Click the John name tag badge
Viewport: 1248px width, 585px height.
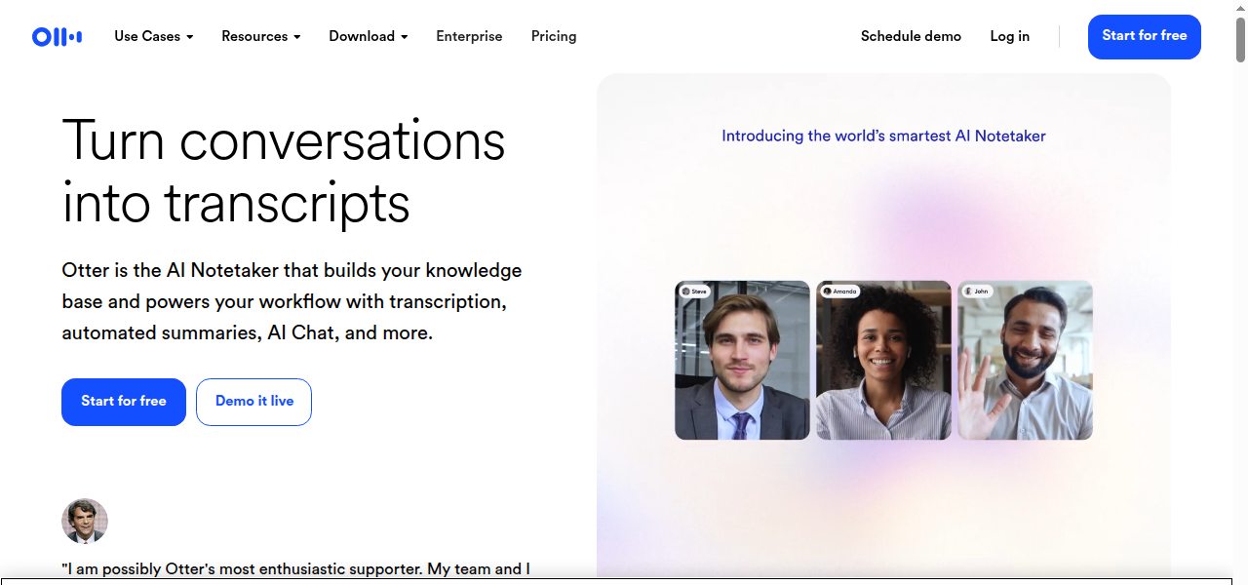(976, 292)
